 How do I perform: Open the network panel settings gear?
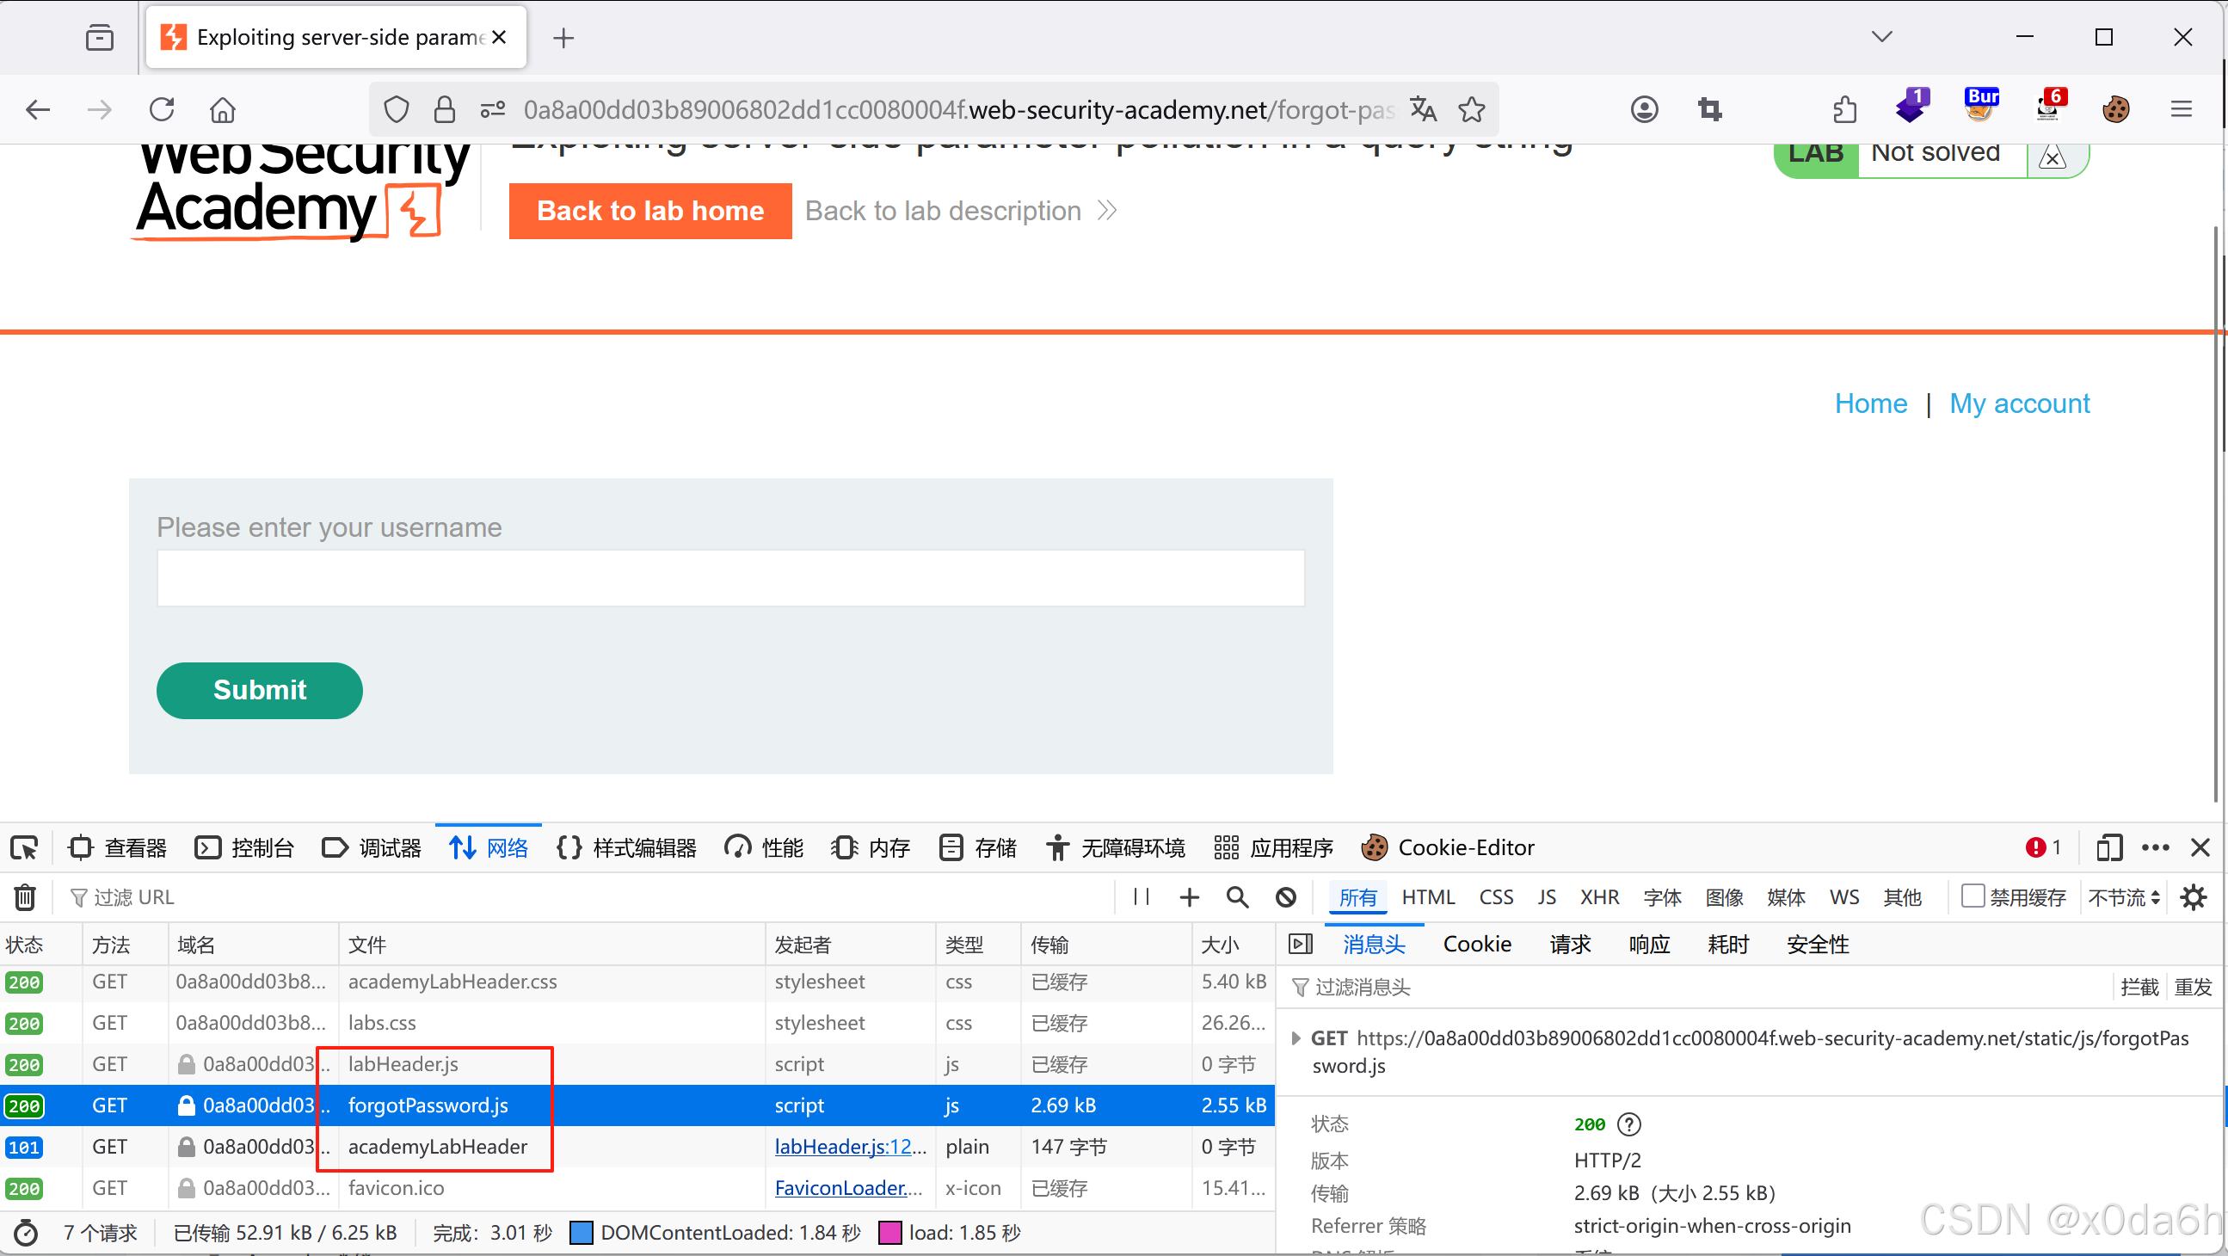(x=2194, y=897)
